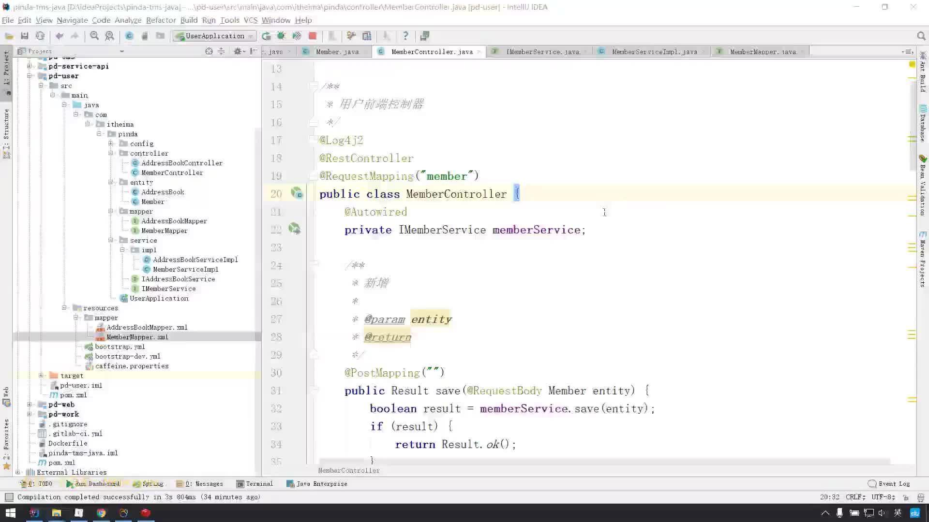Click the read-only lock icon in status bar
The width and height of the screenshot is (929, 522).
point(906,497)
